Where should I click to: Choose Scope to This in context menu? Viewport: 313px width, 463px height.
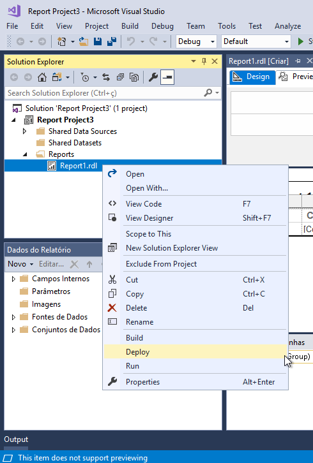tap(195, 234)
